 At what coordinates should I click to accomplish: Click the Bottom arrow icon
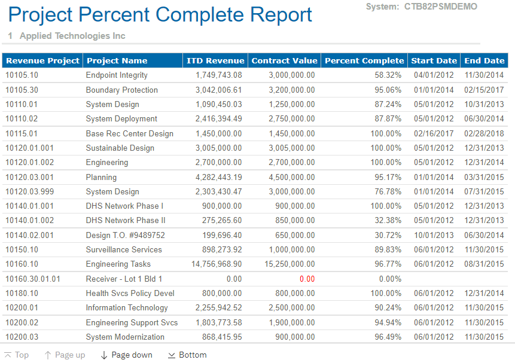[x=172, y=355]
